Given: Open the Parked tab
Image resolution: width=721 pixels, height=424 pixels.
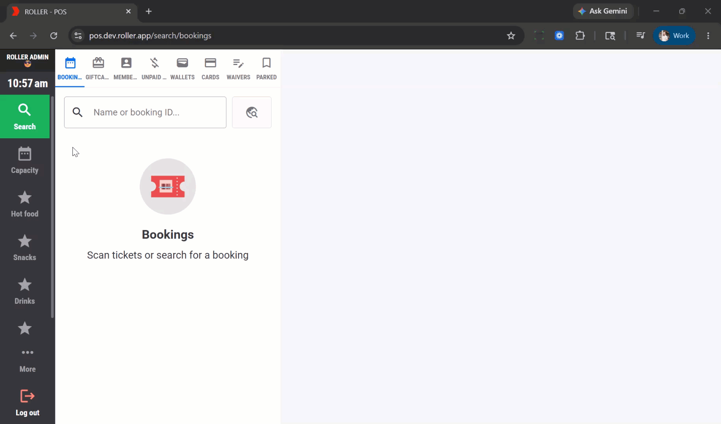Looking at the screenshot, I should tap(266, 69).
